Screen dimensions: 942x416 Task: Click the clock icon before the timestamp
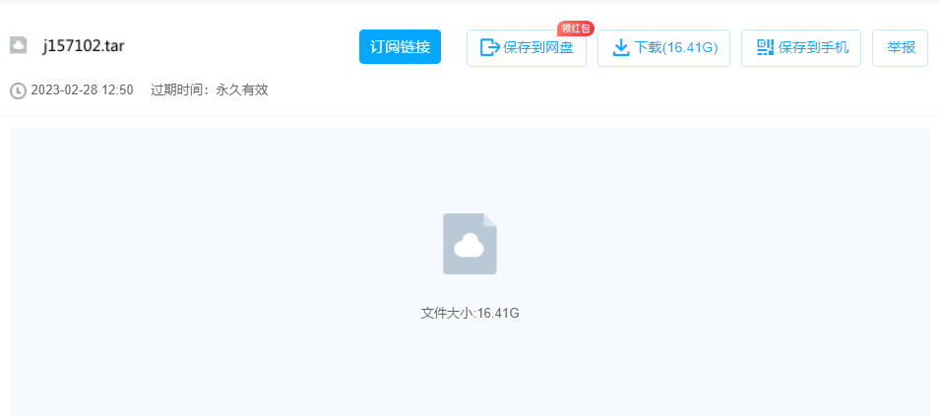[18, 90]
